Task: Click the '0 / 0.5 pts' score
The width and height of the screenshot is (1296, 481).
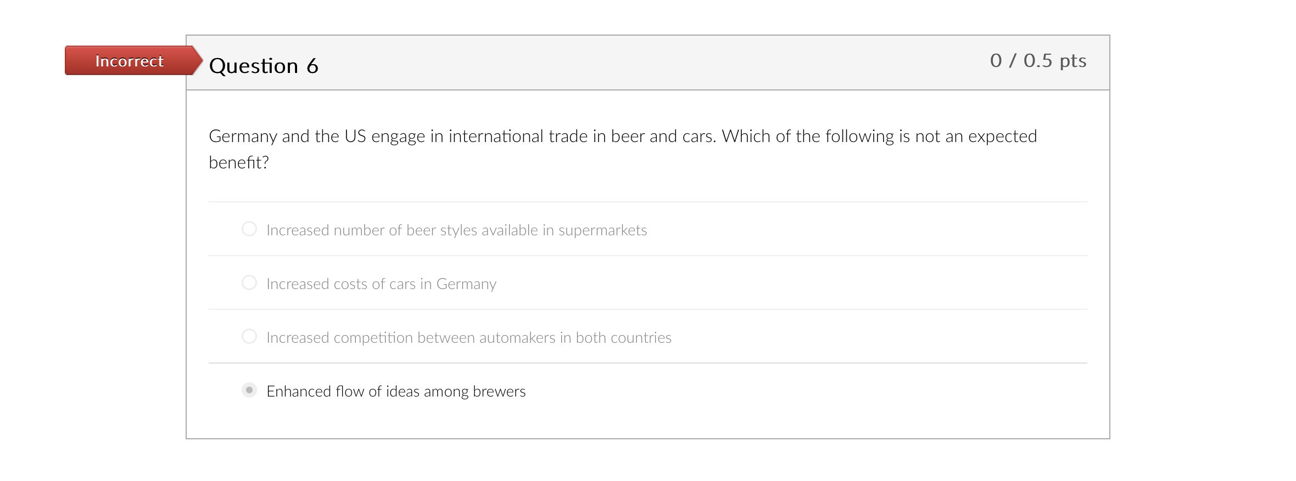Action: click(1038, 60)
